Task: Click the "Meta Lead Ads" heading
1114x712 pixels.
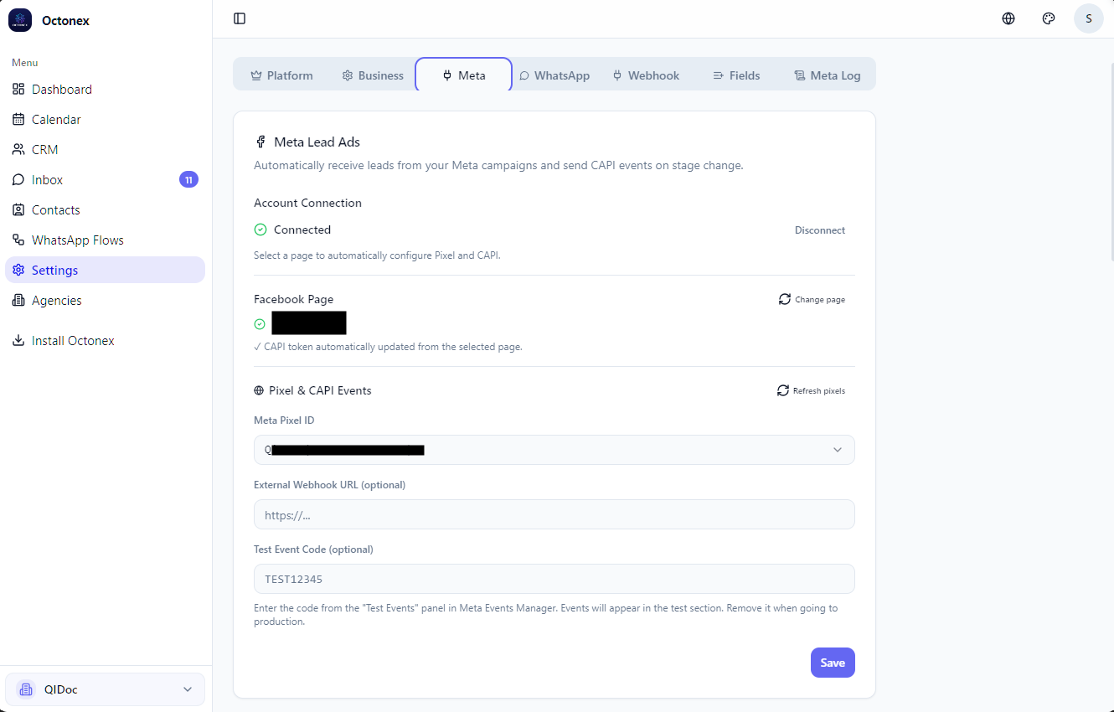Action: pyautogui.click(x=317, y=142)
